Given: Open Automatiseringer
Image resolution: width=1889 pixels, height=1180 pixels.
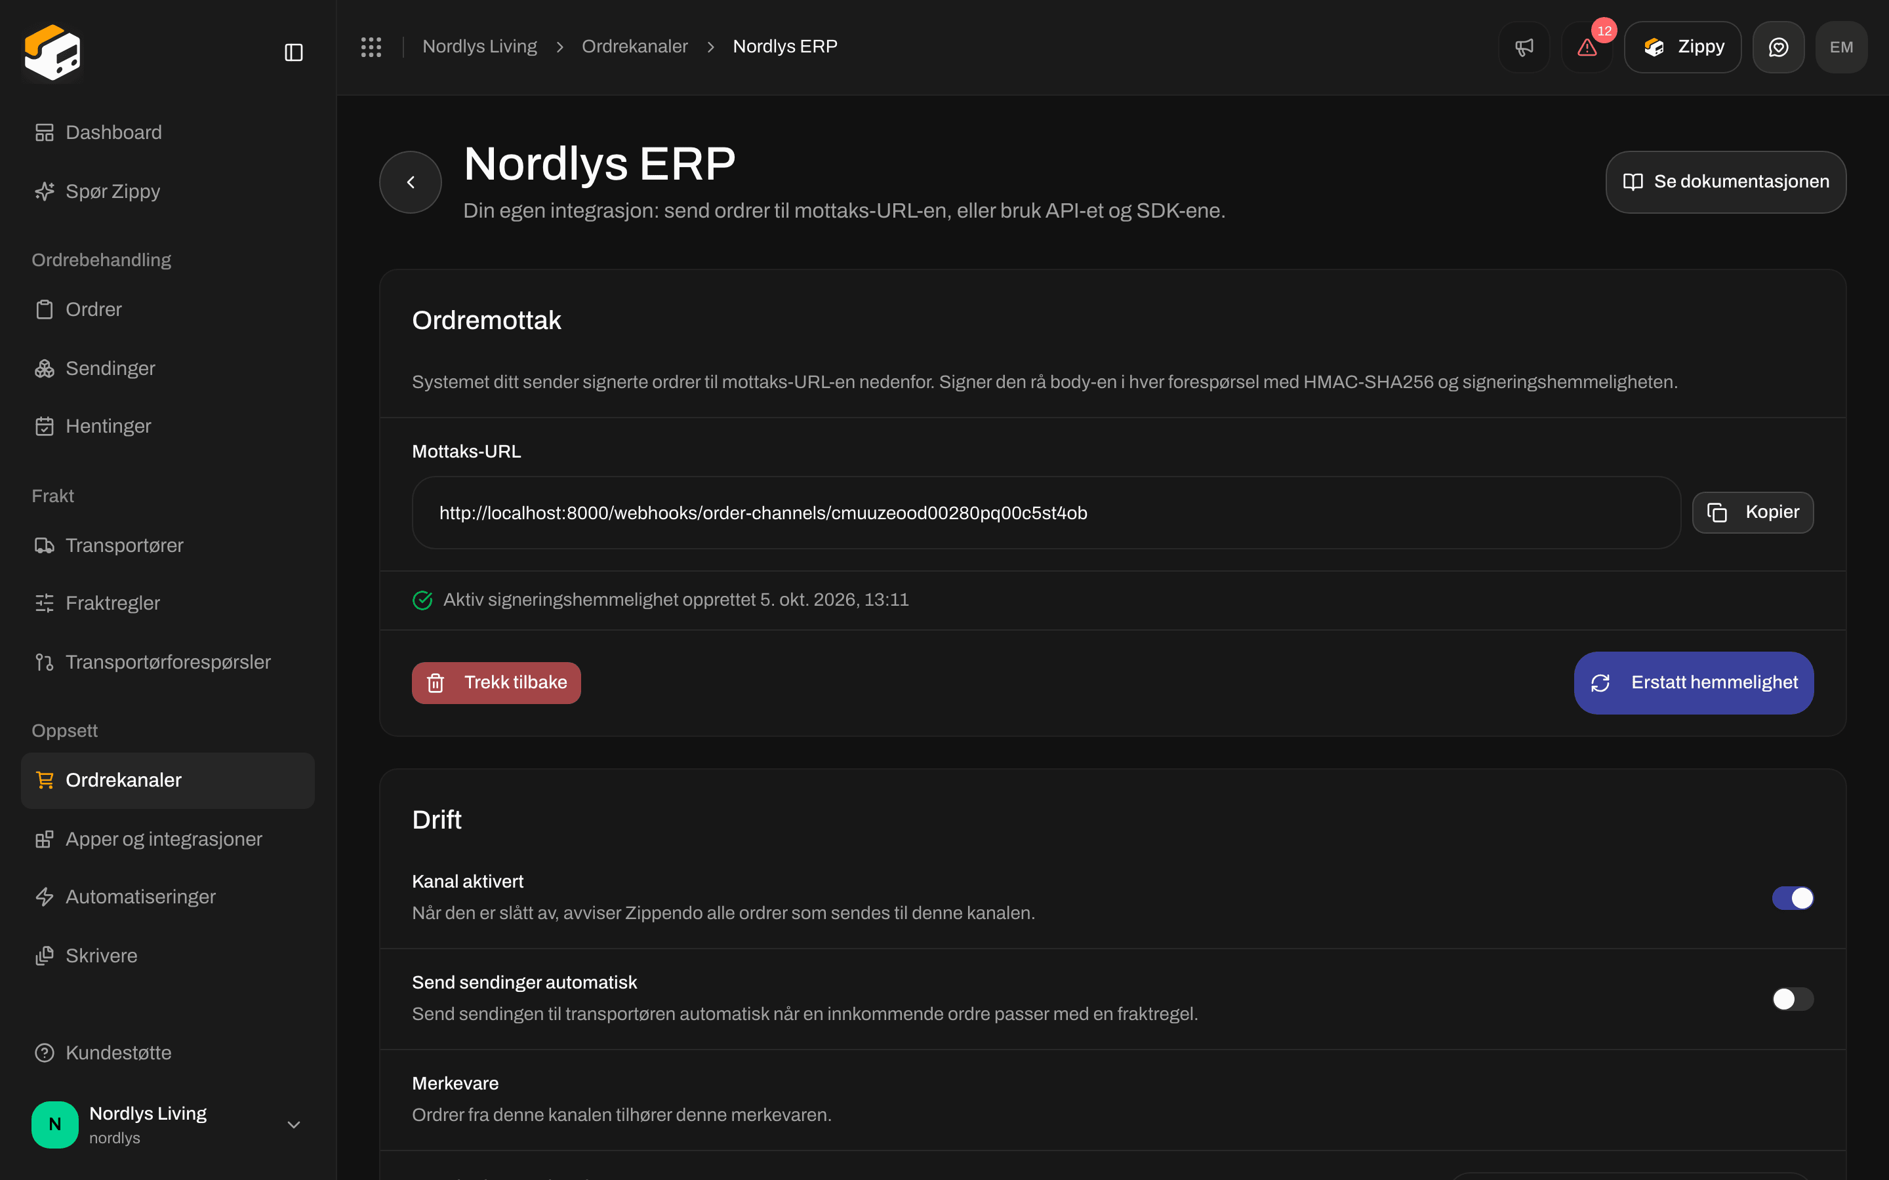Looking at the screenshot, I should coord(168,897).
